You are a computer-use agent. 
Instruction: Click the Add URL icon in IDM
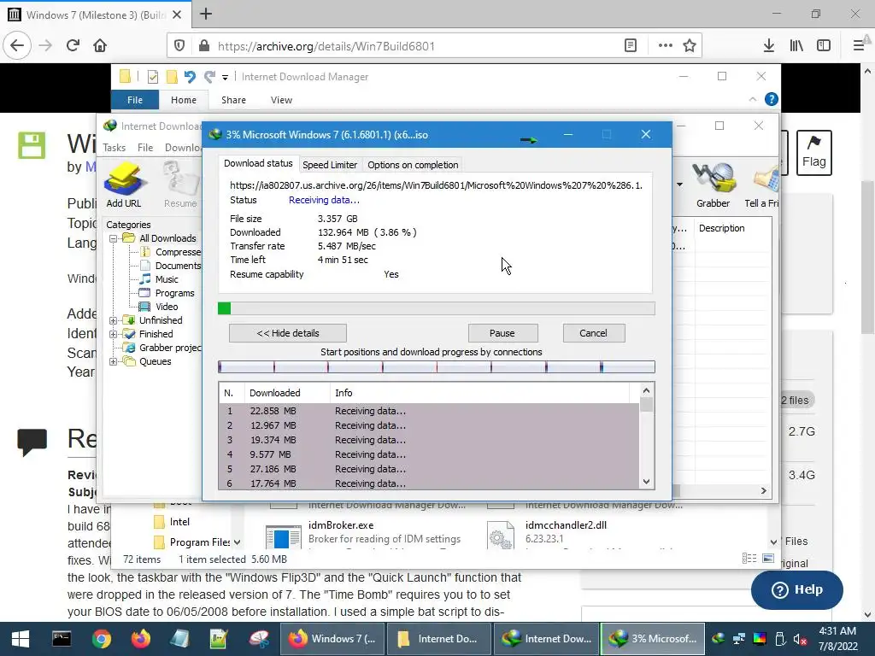pyautogui.click(x=124, y=185)
